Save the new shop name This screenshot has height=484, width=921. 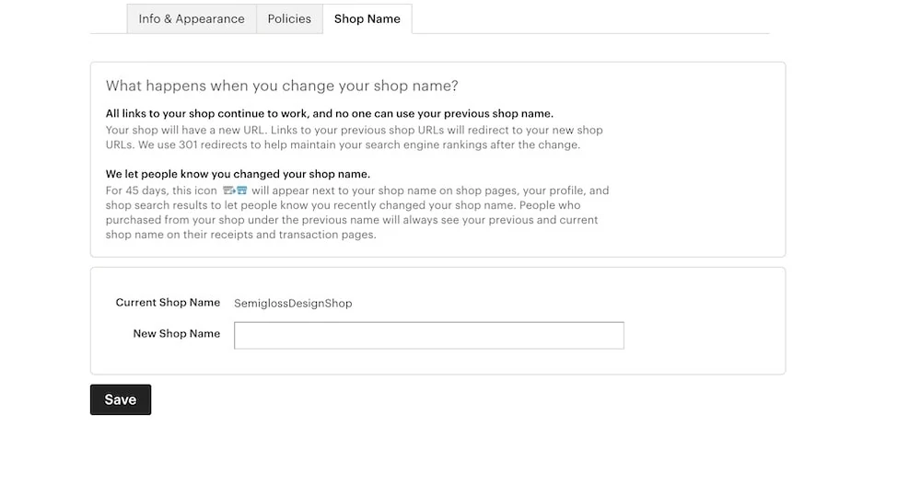pyautogui.click(x=121, y=399)
